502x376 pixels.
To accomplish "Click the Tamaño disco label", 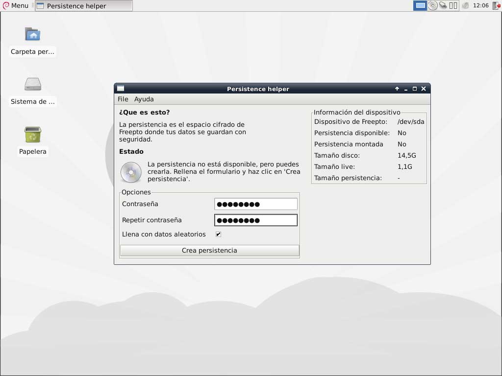I will click(337, 156).
